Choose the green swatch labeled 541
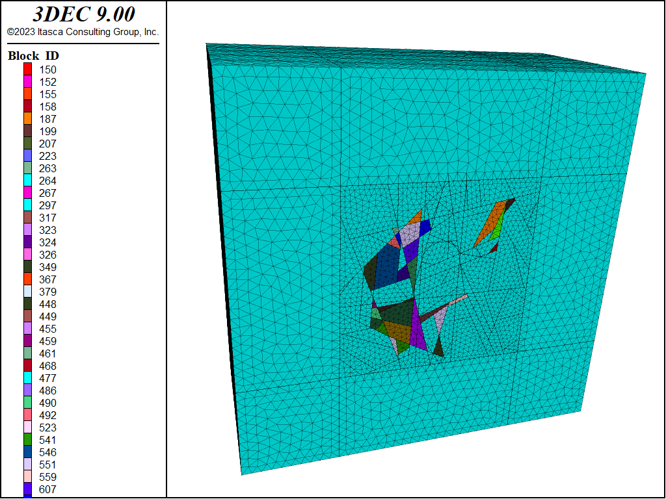Screen dimensions: 666x499 point(28,440)
